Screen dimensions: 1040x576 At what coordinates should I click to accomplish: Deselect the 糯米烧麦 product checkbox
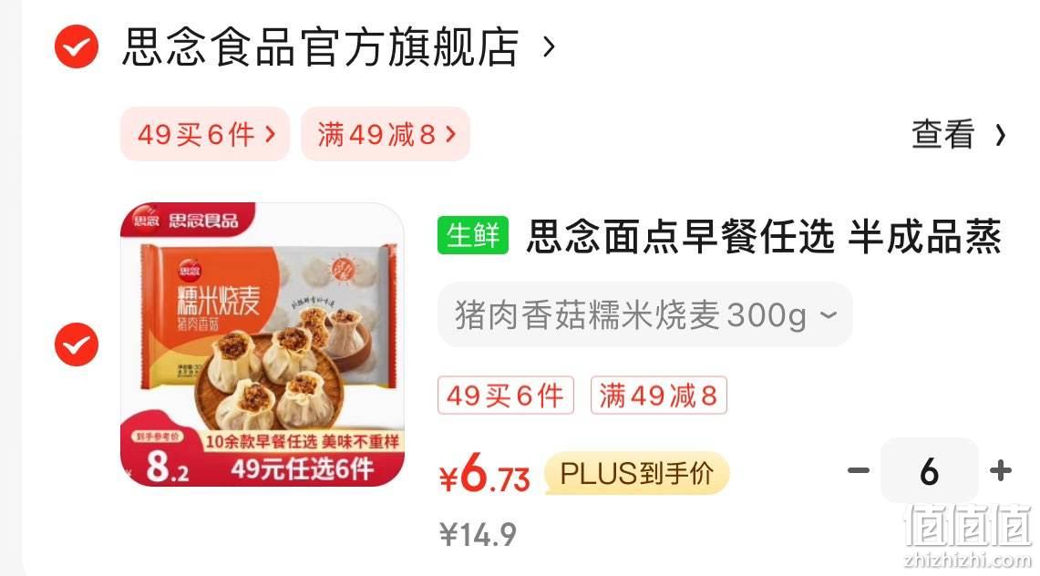(77, 344)
